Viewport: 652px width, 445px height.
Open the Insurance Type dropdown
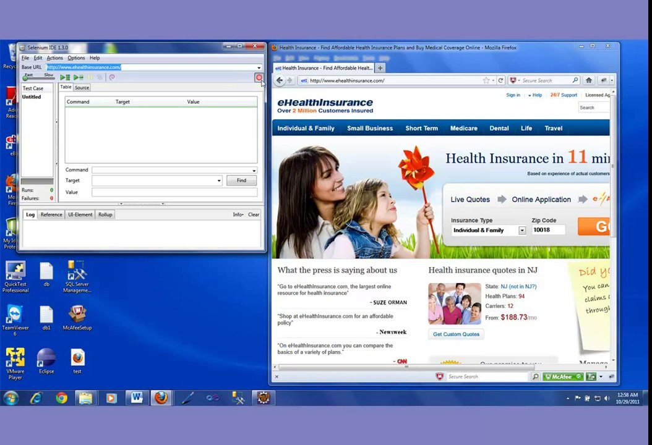tap(522, 230)
